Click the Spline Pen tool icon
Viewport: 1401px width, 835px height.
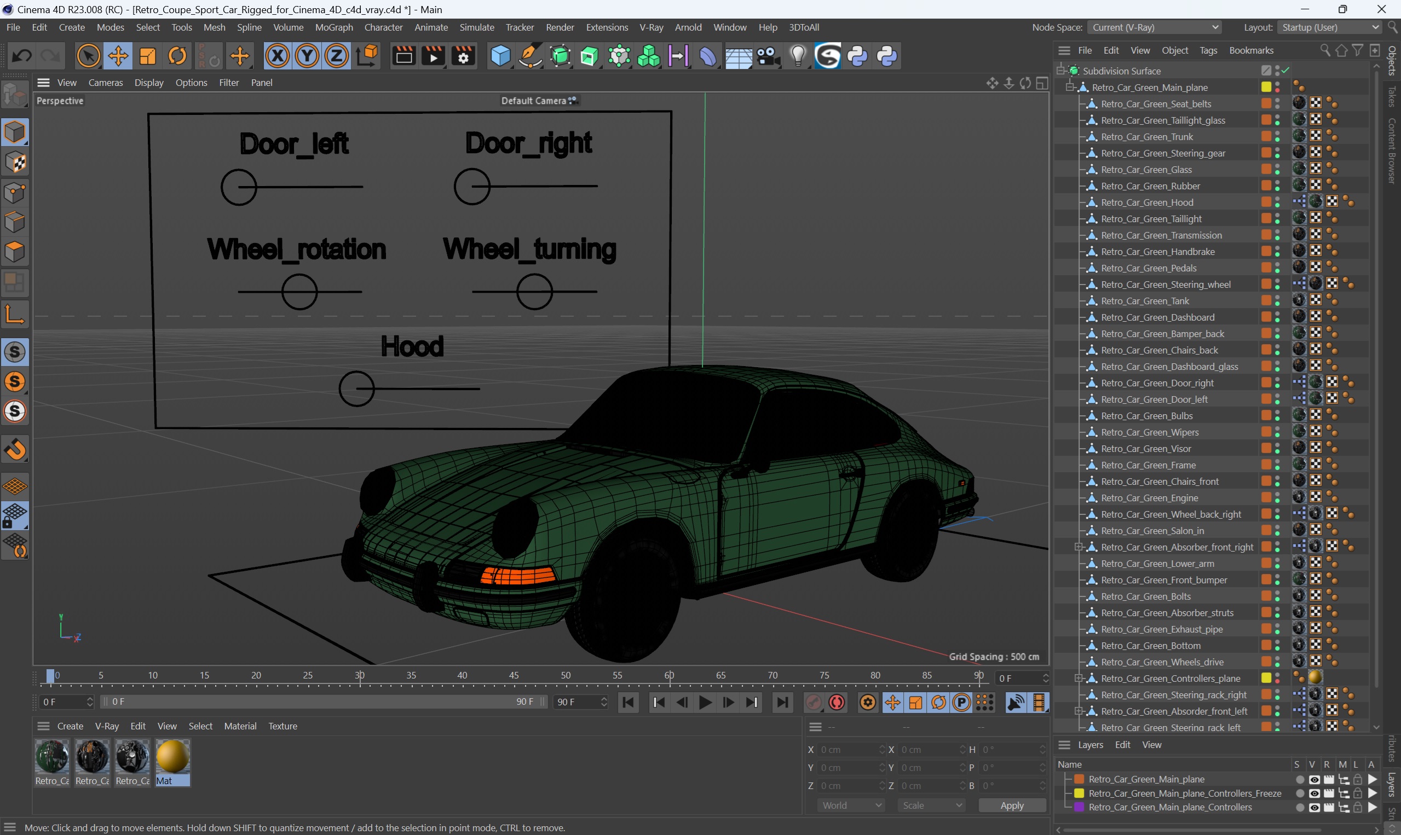[x=530, y=56]
